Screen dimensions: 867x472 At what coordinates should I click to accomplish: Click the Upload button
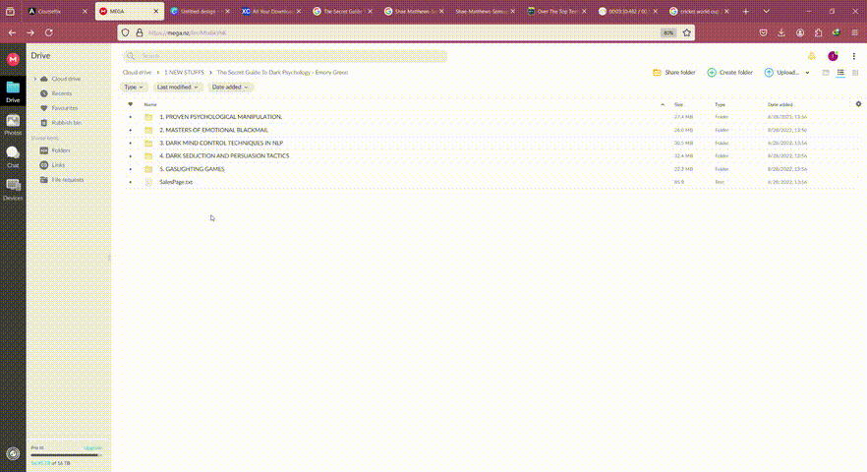pos(781,73)
